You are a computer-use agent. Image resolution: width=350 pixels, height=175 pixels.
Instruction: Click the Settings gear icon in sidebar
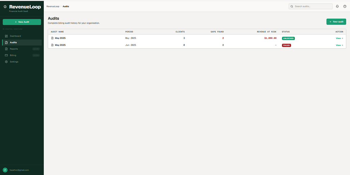pyautogui.click(x=6, y=62)
